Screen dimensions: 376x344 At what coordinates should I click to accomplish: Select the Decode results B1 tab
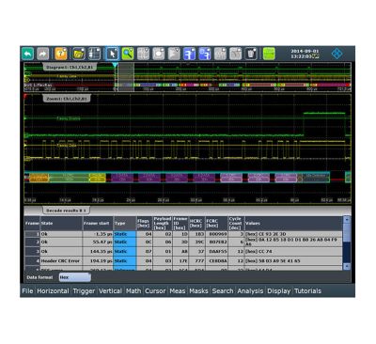point(66,211)
